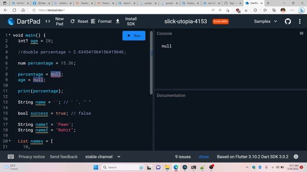
Task: Switch to the Search browser tab
Action: (127, 3)
